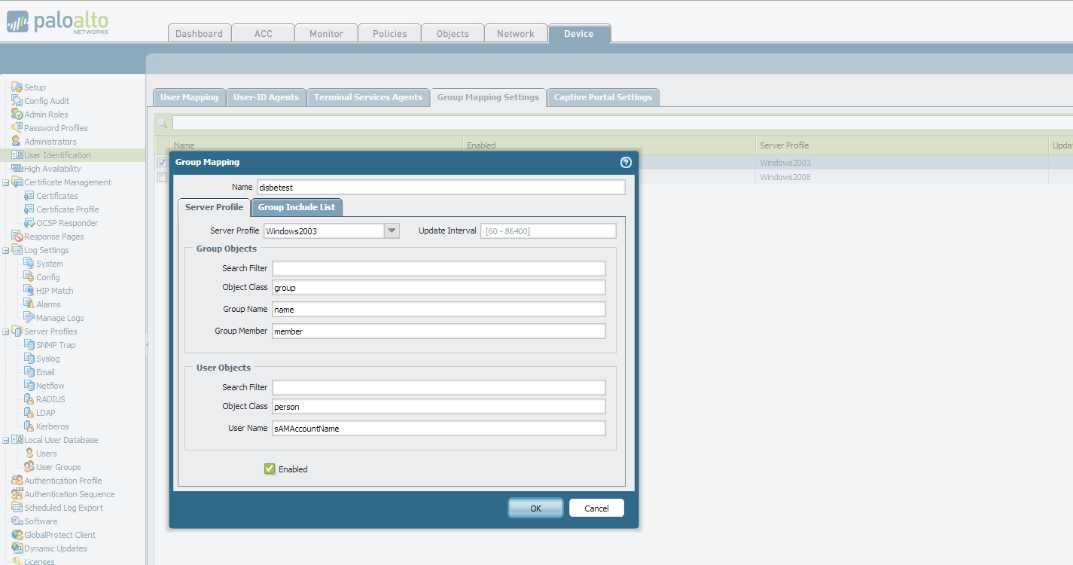1073x565 pixels.
Task: Open the Captive Portal Settings tab
Action: tap(603, 97)
